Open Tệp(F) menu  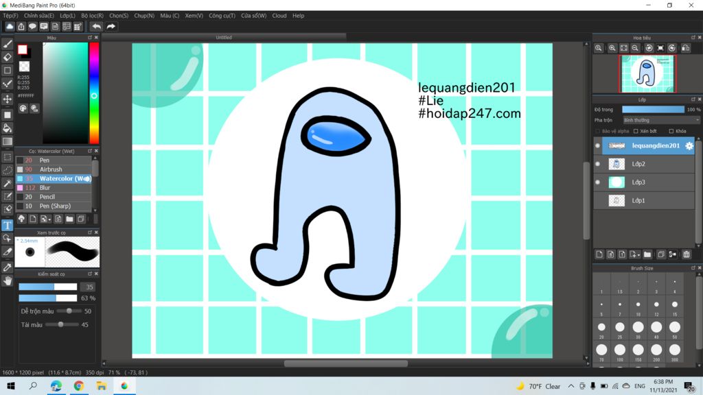(11, 16)
